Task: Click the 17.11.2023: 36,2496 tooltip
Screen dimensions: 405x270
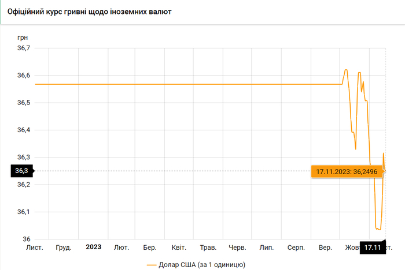Action: tap(347, 171)
